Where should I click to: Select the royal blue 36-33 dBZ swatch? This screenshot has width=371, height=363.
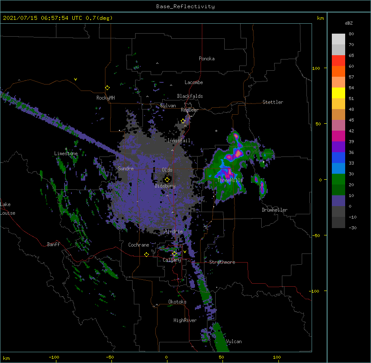pyautogui.click(x=338, y=157)
